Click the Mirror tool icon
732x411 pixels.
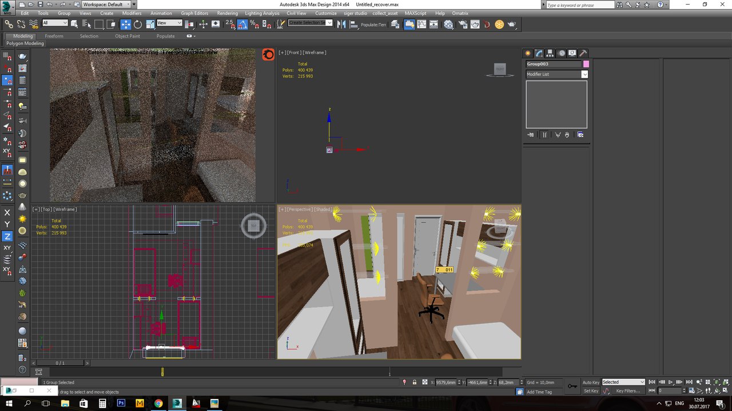[x=341, y=24]
